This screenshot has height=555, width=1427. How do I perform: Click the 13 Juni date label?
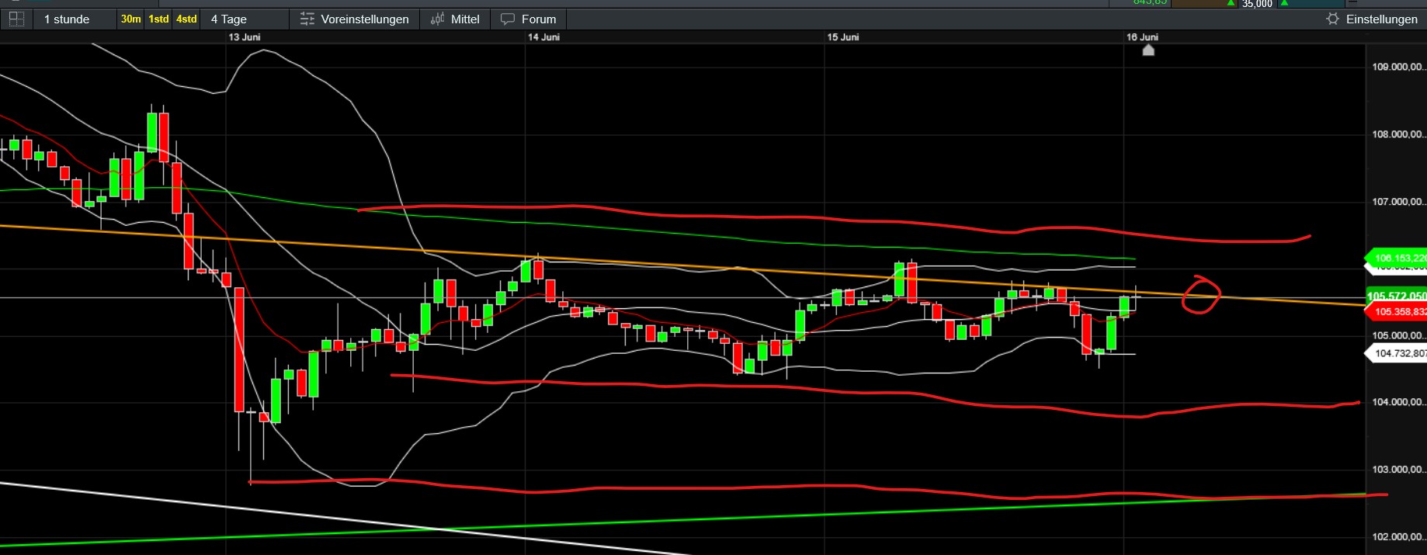[x=245, y=37]
